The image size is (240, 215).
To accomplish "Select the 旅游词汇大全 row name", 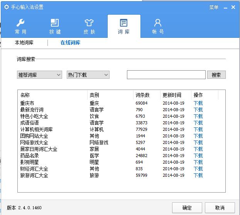I will click(x=34, y=175).
